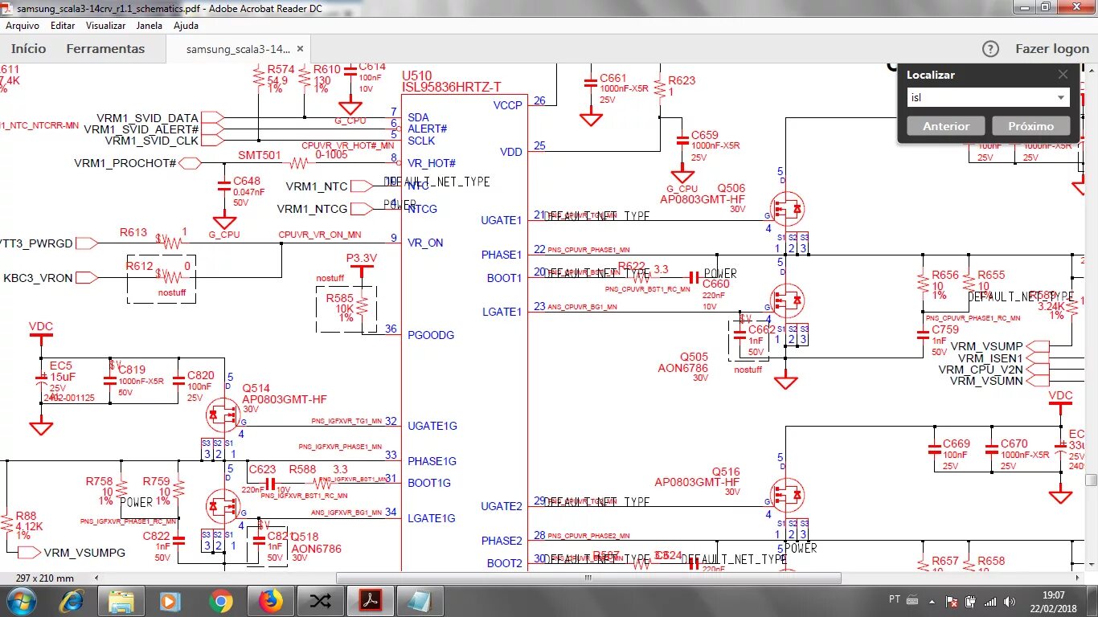Screen dimensions: 1098x617
Task: Open Windows Explorer from taskbar
Action: tap(121, 600)
